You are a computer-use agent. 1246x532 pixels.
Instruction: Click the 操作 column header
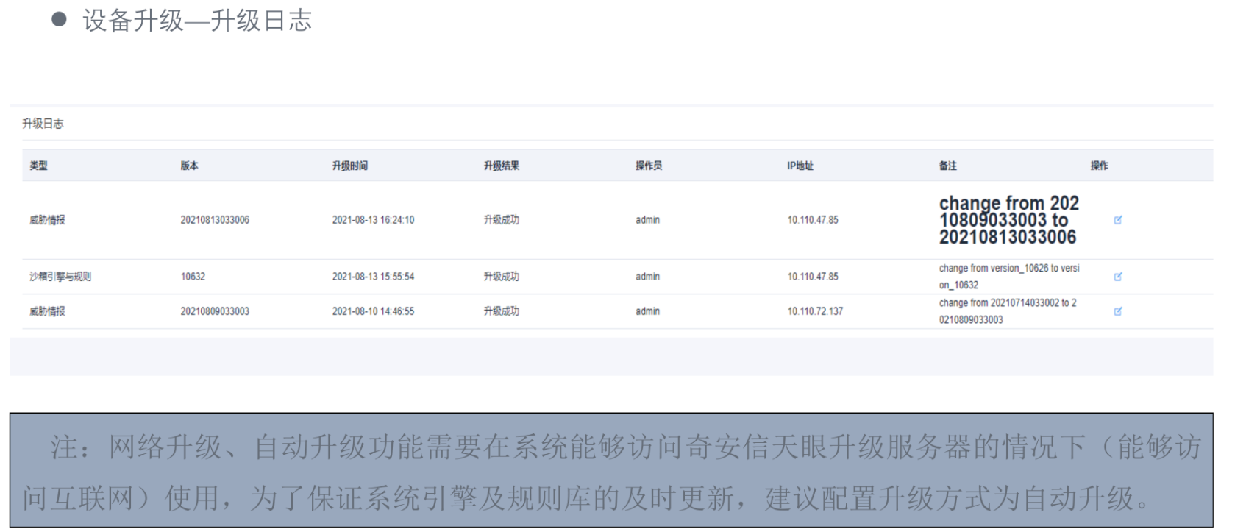pos(1099,166)
